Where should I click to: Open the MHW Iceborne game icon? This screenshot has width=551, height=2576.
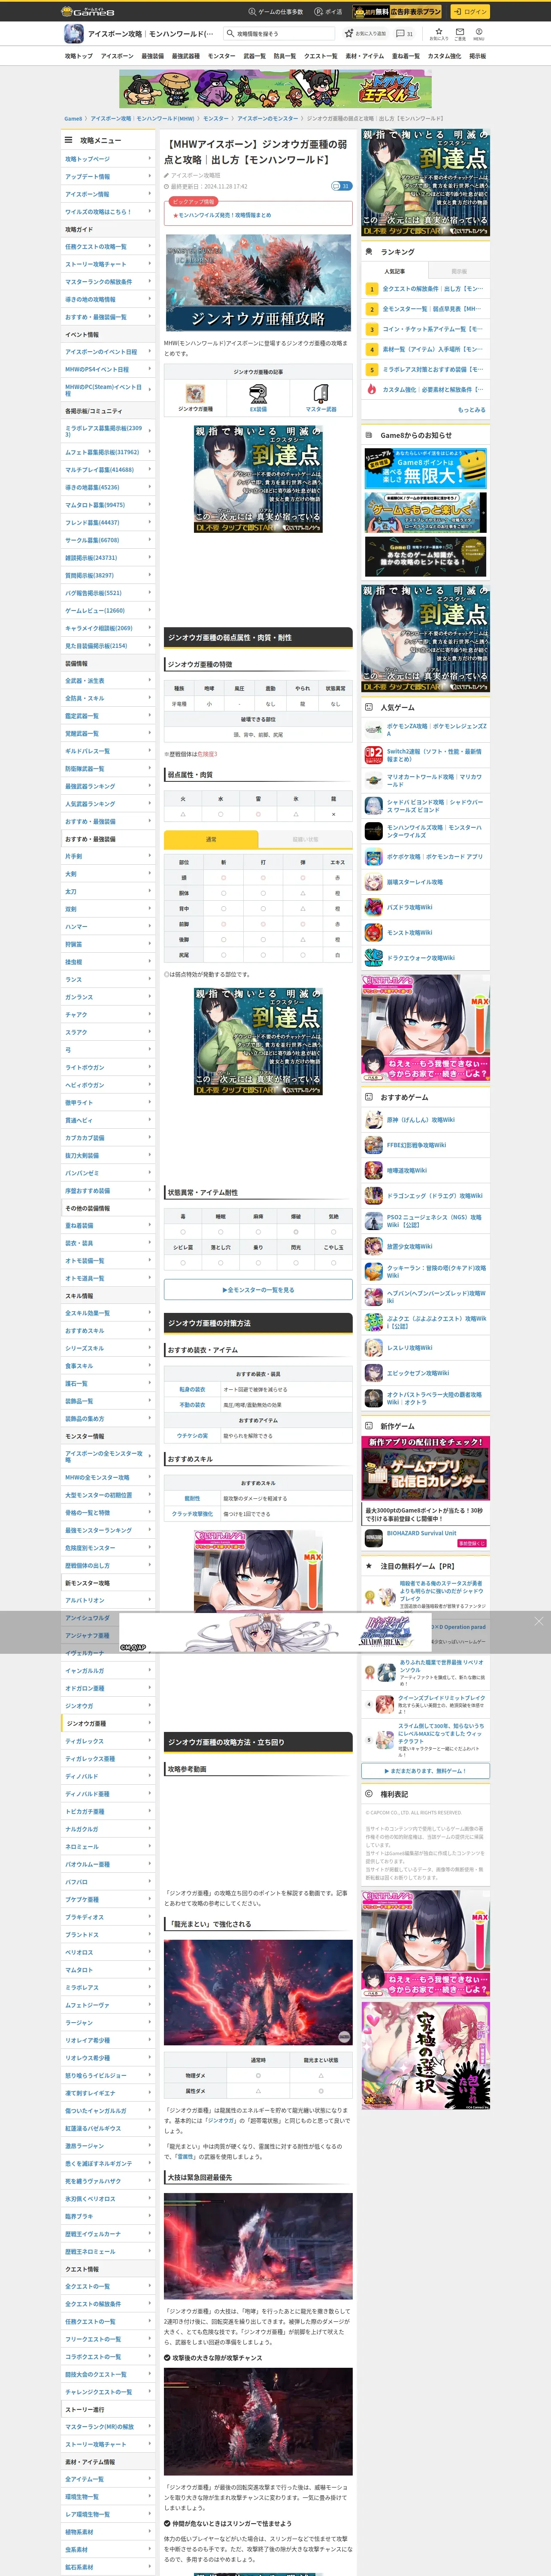[x=73, y=34]
